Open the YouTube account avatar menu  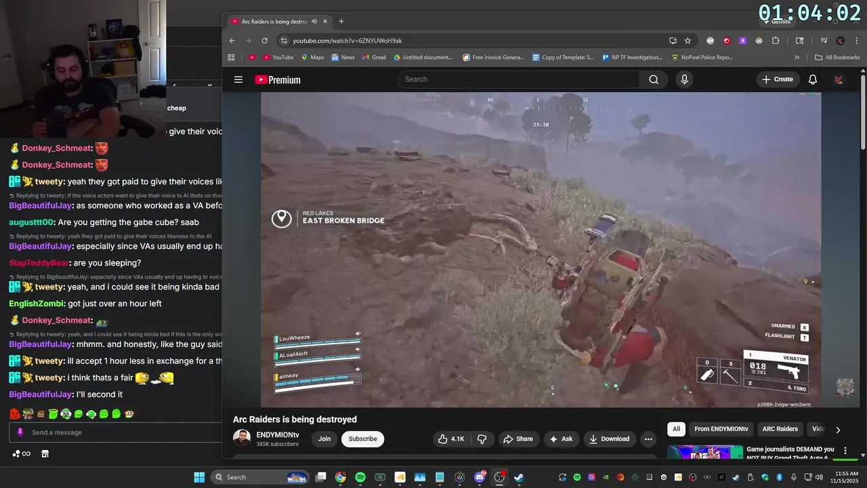pos(839,79)
